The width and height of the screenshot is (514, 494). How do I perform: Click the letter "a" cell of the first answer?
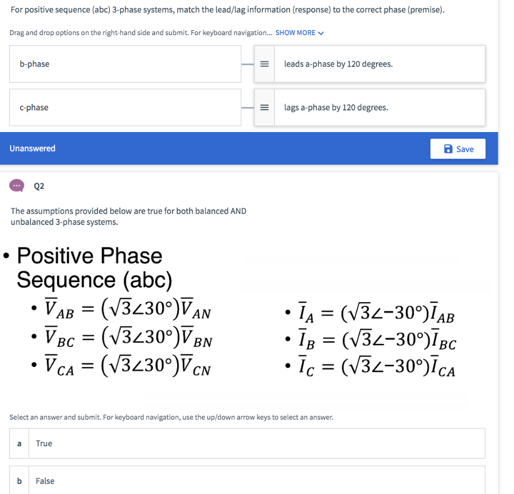tap(19, 443)
